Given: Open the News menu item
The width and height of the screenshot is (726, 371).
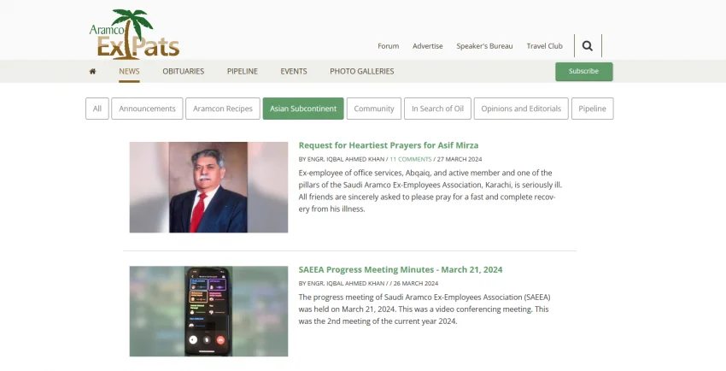Looking at the screenshot, I should (x=129, y=72).
